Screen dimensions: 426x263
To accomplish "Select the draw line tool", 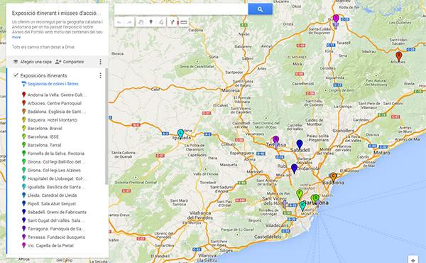I will (x=161, y=22).
